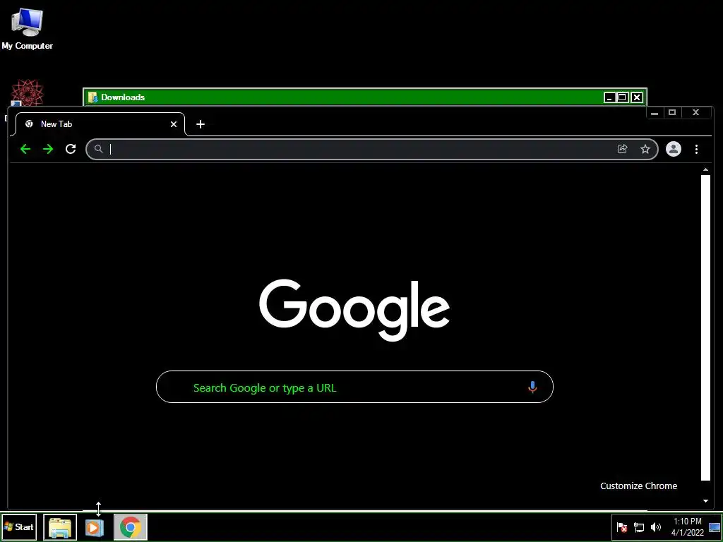The width and height of the screenshot is (723, 542).
Task: Click the vertical scrollbar thumb in Chrome
Action: pyautogui.click(x=705, y=327)
